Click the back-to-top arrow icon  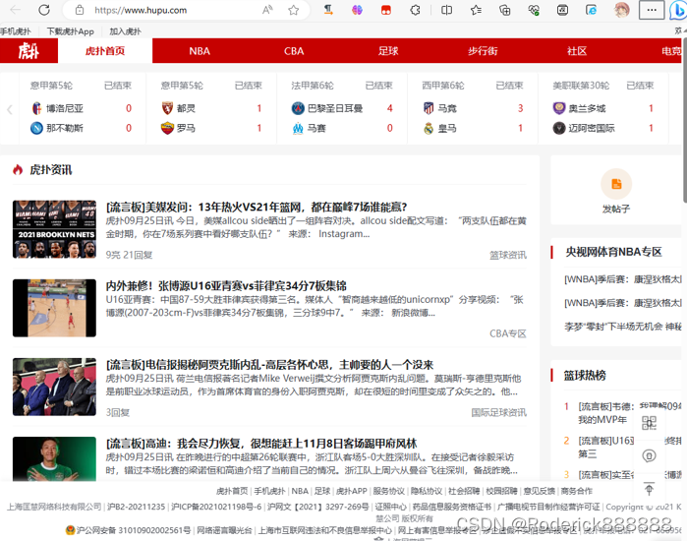[x=649, y=488]
